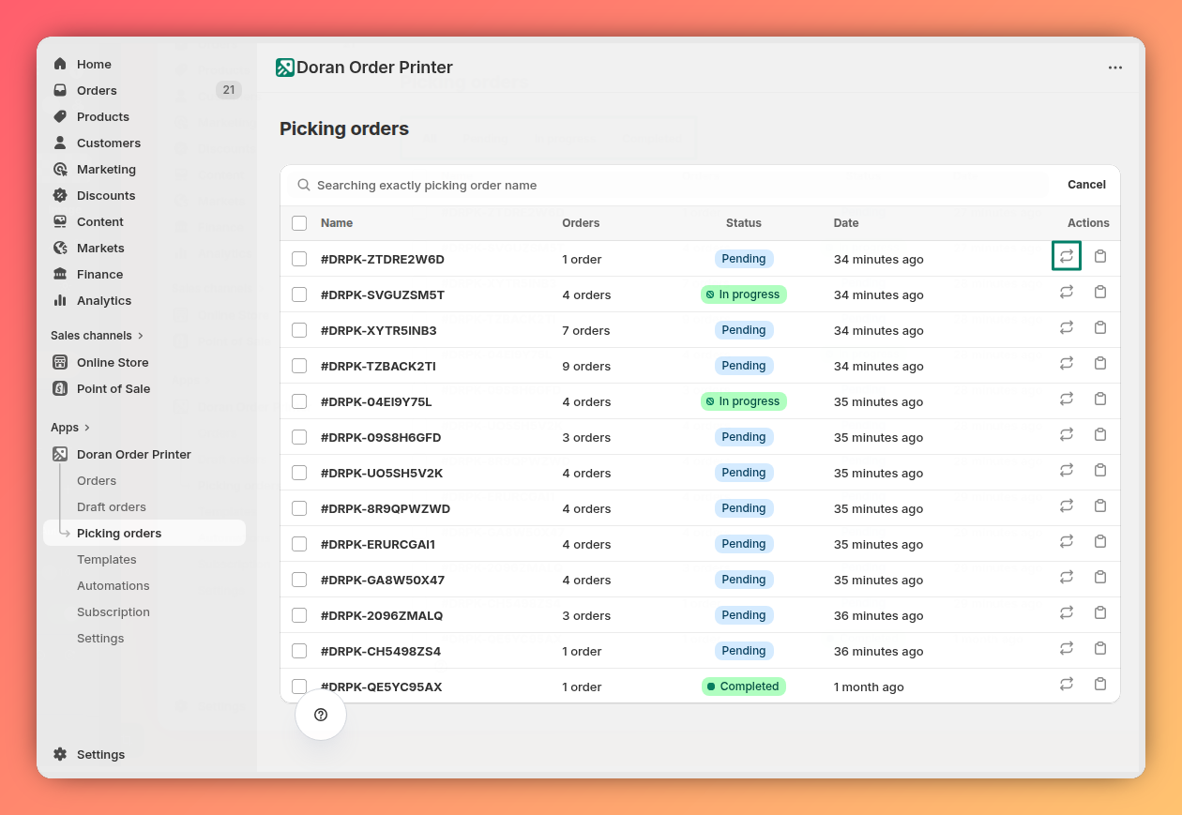The height and width of the screenshot is (815, 1182).
Task: Click In progress status of #DRPK-04EI9Y75L
Action: point(744,401)
